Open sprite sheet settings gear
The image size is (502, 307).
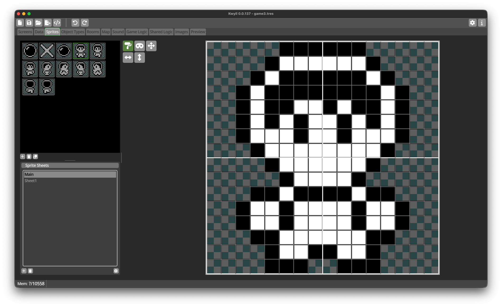coord(116,271)
